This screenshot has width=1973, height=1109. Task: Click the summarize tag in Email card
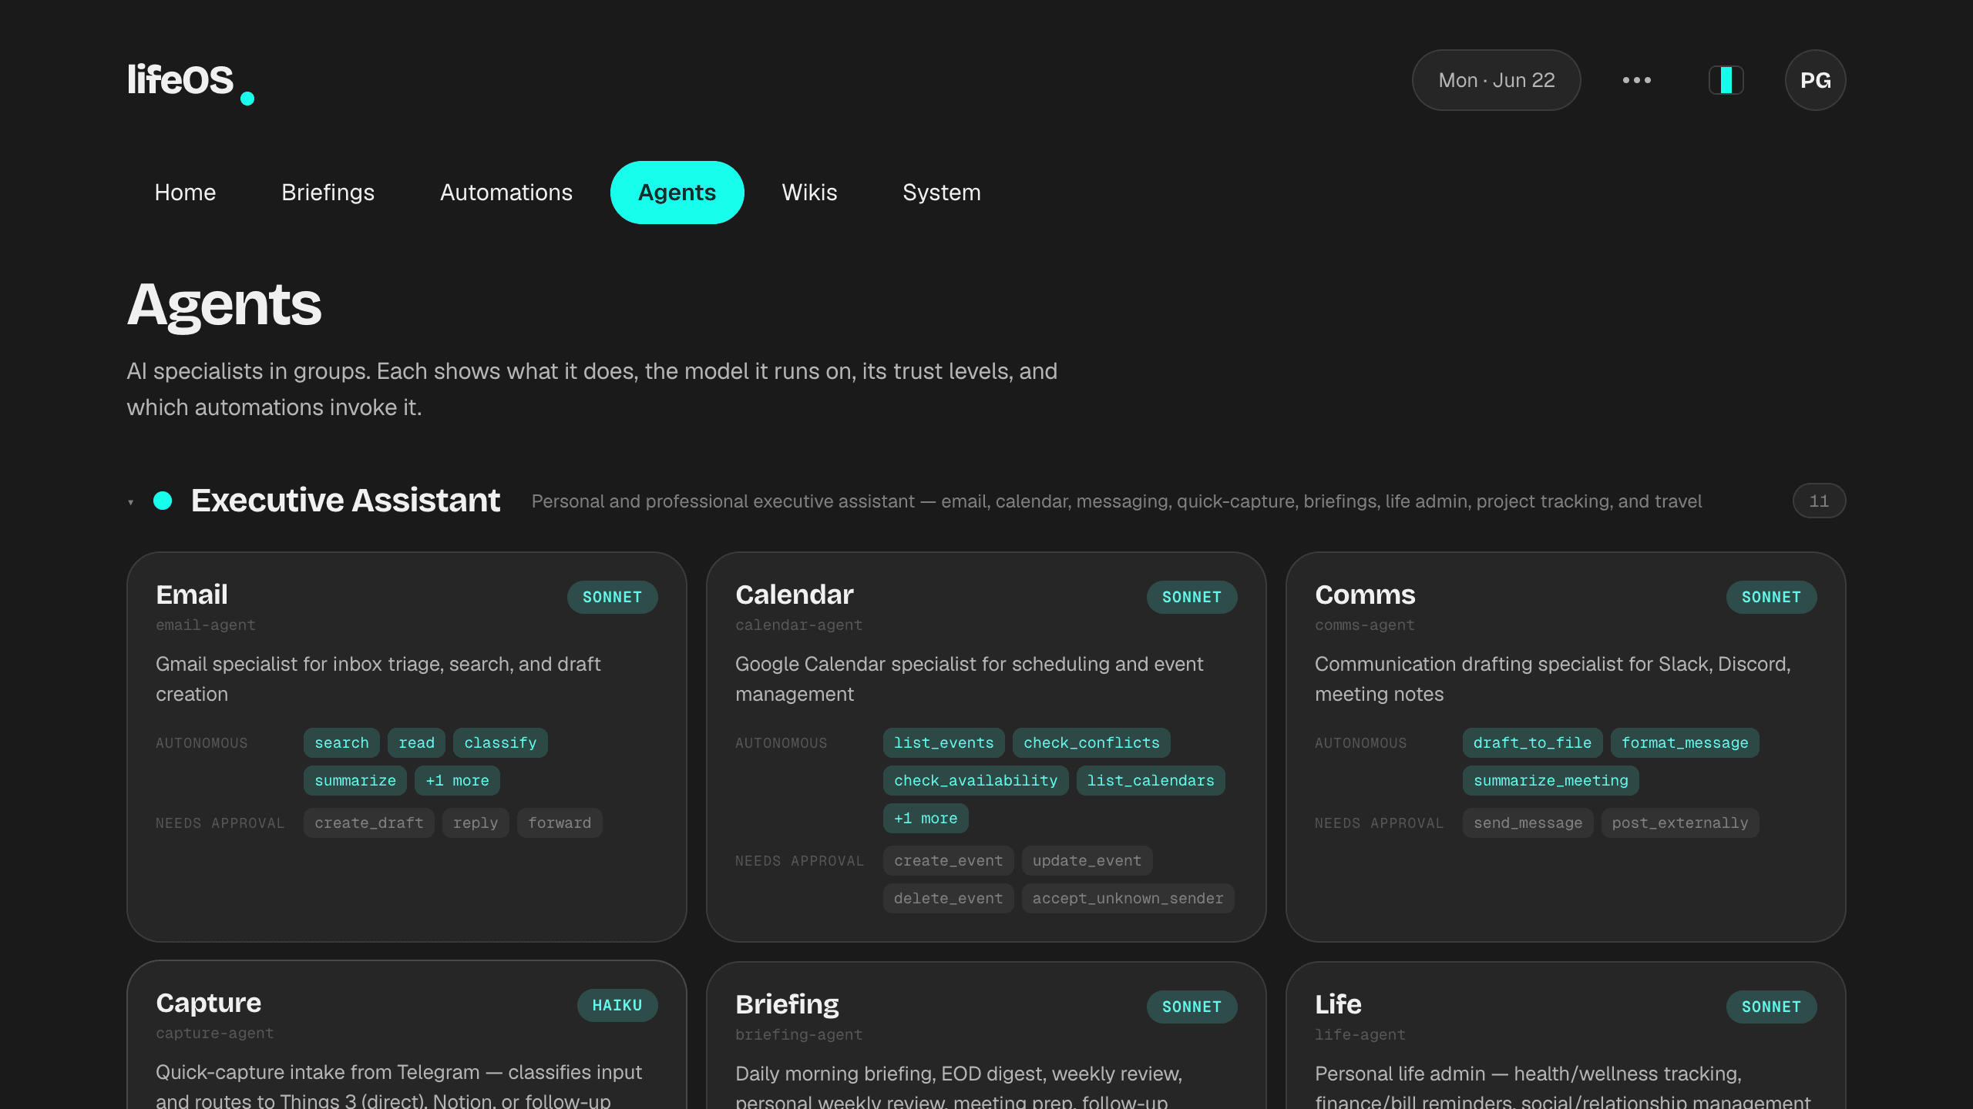(x=355, y=781)
